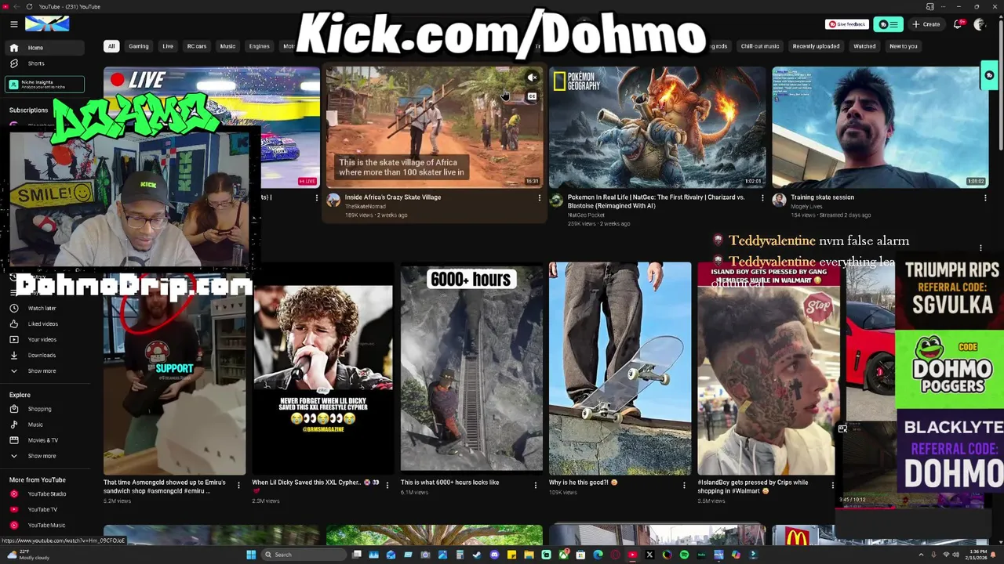The width and height of the screenshot is (1004, 564).
Task: Toggle the teal extension switch near Create
Action: [889, 24]
